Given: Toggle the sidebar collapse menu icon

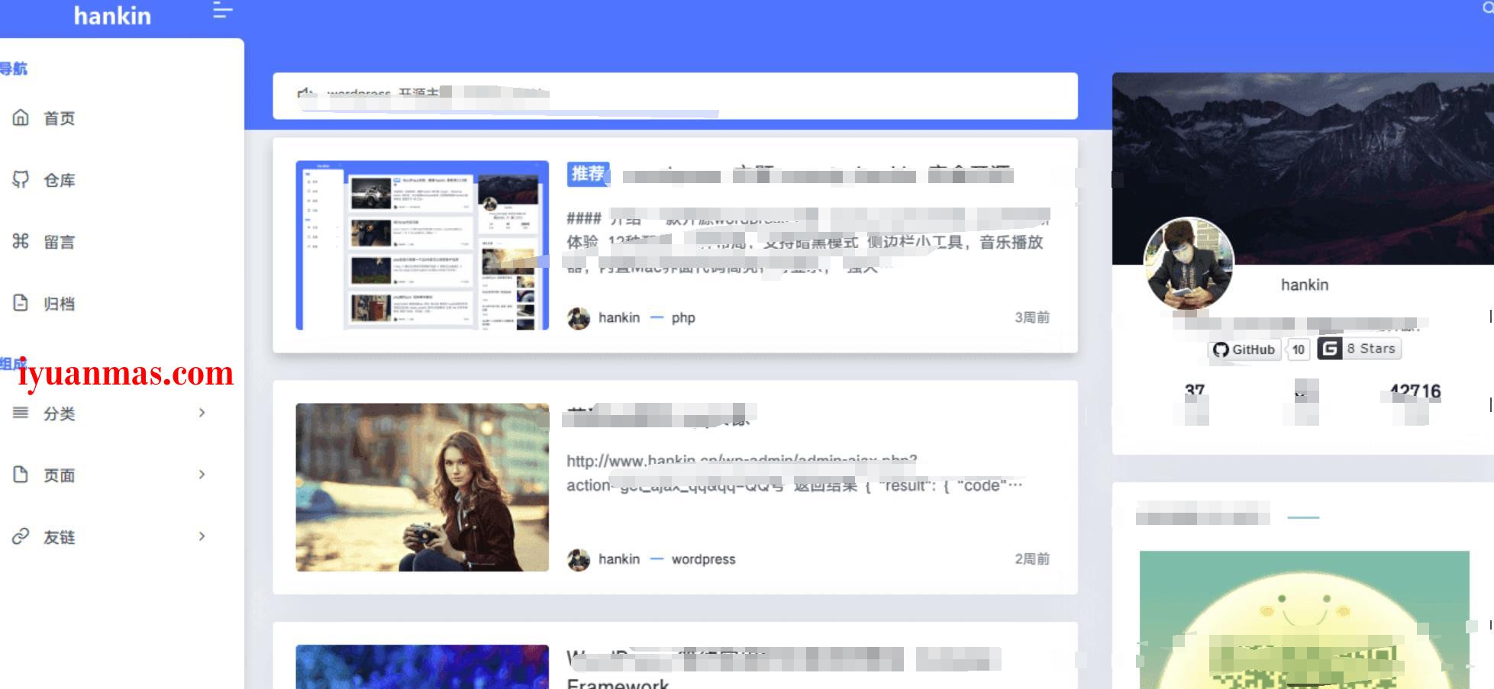Looking at the screenshot, I should click(x=222, y=11).
